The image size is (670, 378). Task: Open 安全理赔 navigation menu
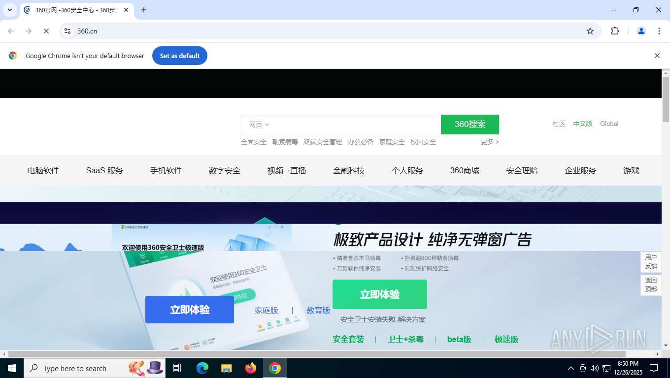pos(522,171)
